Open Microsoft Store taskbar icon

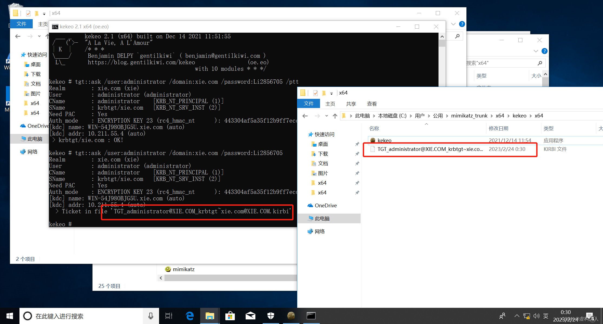[230, 316]
